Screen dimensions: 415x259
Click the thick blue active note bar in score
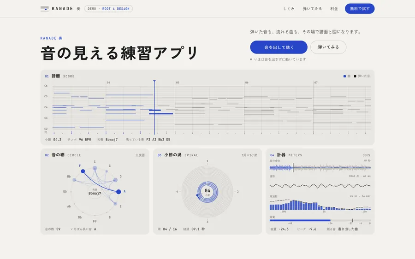(x=161, y=114)
